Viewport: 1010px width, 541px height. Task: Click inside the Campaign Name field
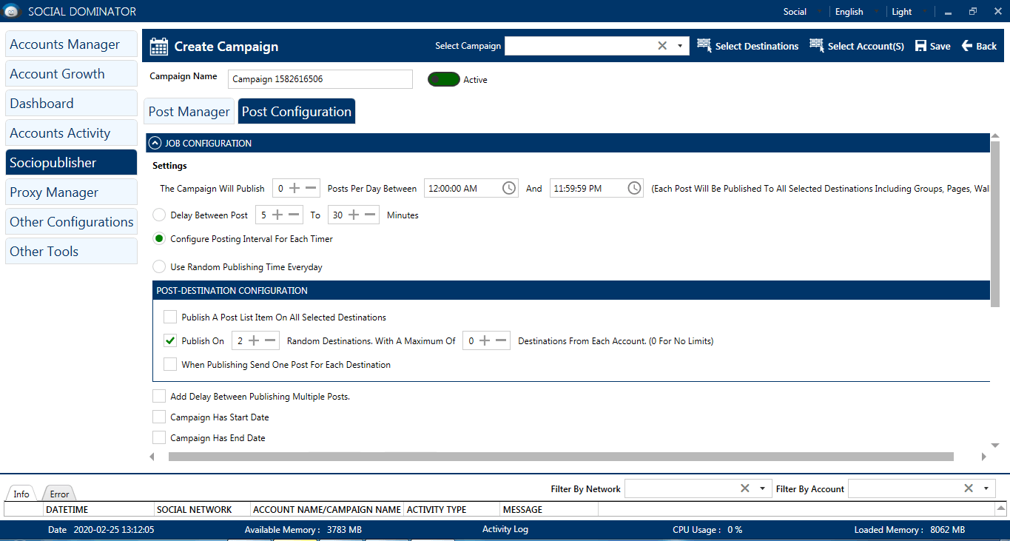tap(320, 79)
